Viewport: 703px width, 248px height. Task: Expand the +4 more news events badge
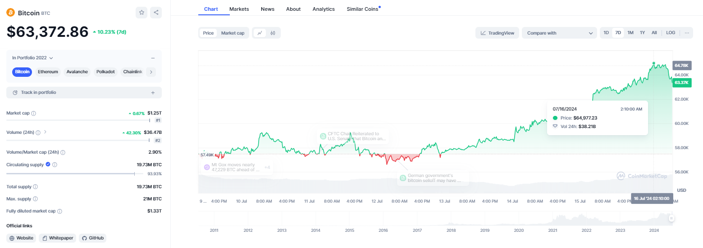pos(267,167)
